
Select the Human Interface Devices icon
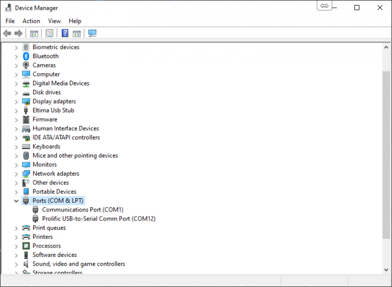[26, 129]
